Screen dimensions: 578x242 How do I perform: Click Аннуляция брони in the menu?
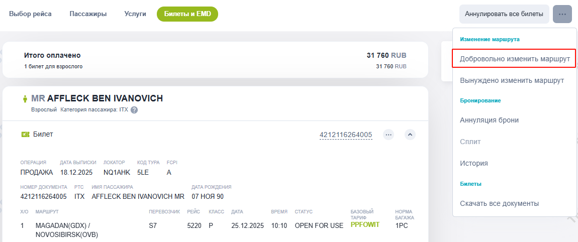pyautogui.click(x=489, y=120)
